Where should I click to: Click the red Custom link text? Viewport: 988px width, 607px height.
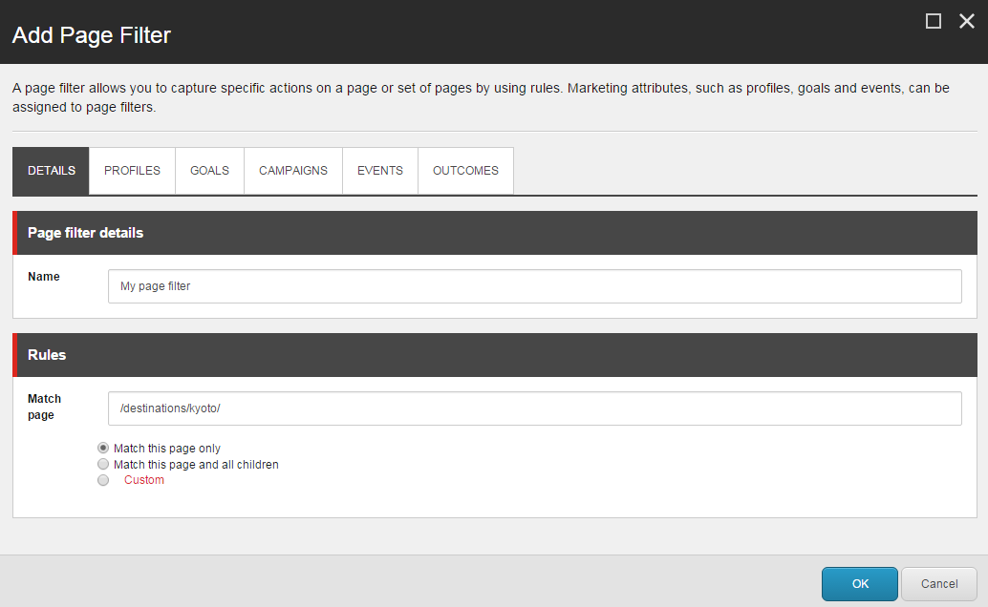(x=144, y=480)
